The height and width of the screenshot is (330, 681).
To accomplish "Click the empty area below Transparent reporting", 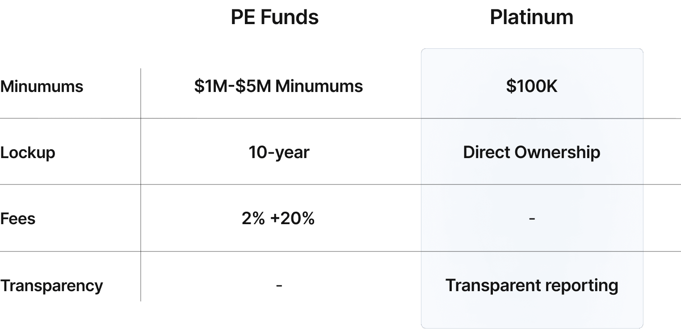I will point(531,313).
